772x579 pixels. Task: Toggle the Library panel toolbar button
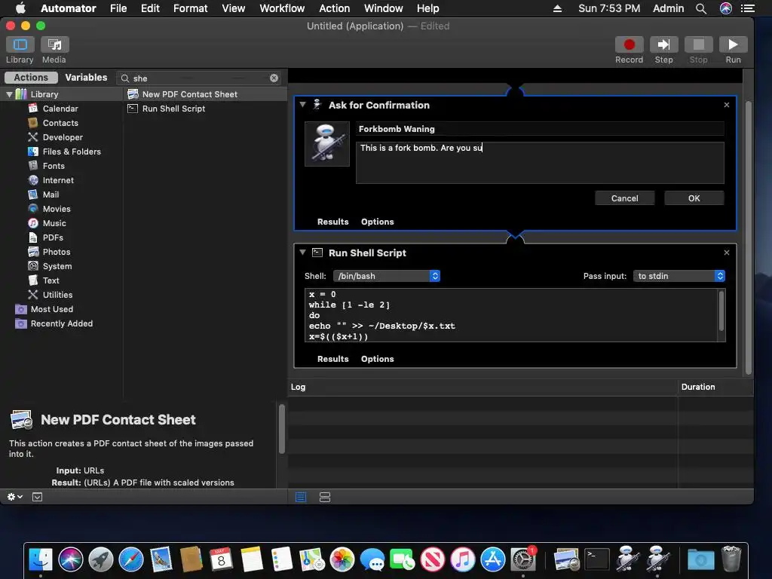pos(20,44)
